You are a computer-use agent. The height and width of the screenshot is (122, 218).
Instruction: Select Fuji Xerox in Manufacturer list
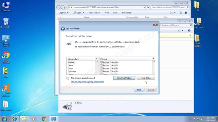point(72,72)
